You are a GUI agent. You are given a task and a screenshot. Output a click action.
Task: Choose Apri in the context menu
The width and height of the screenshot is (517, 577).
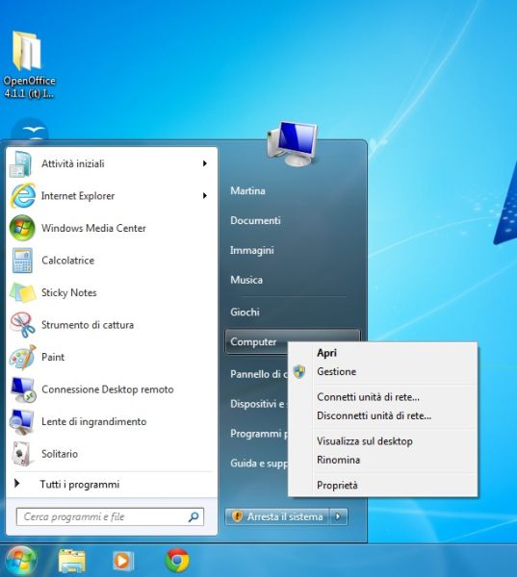click(327, 353)
